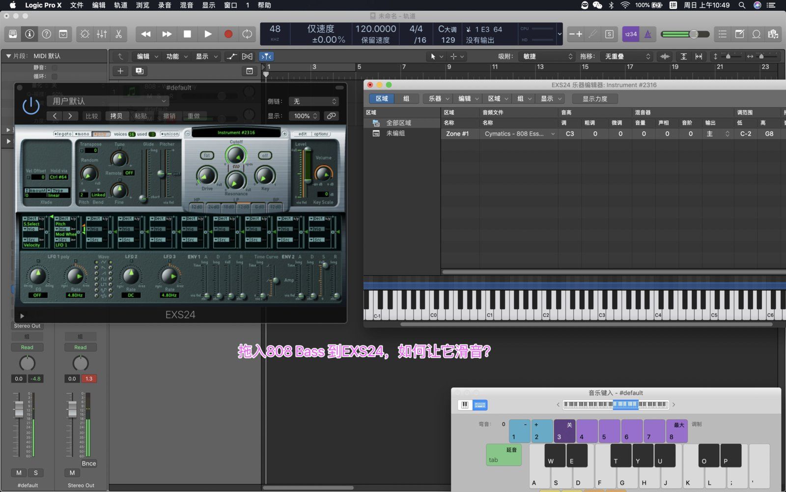Screen dimensions: 786x492
Task: Open tracks area 显示 menu
Action: 206,57
